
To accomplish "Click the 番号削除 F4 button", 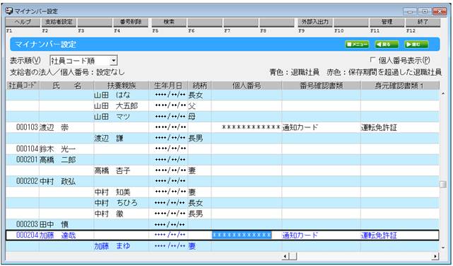I will [x=131, y=22].
